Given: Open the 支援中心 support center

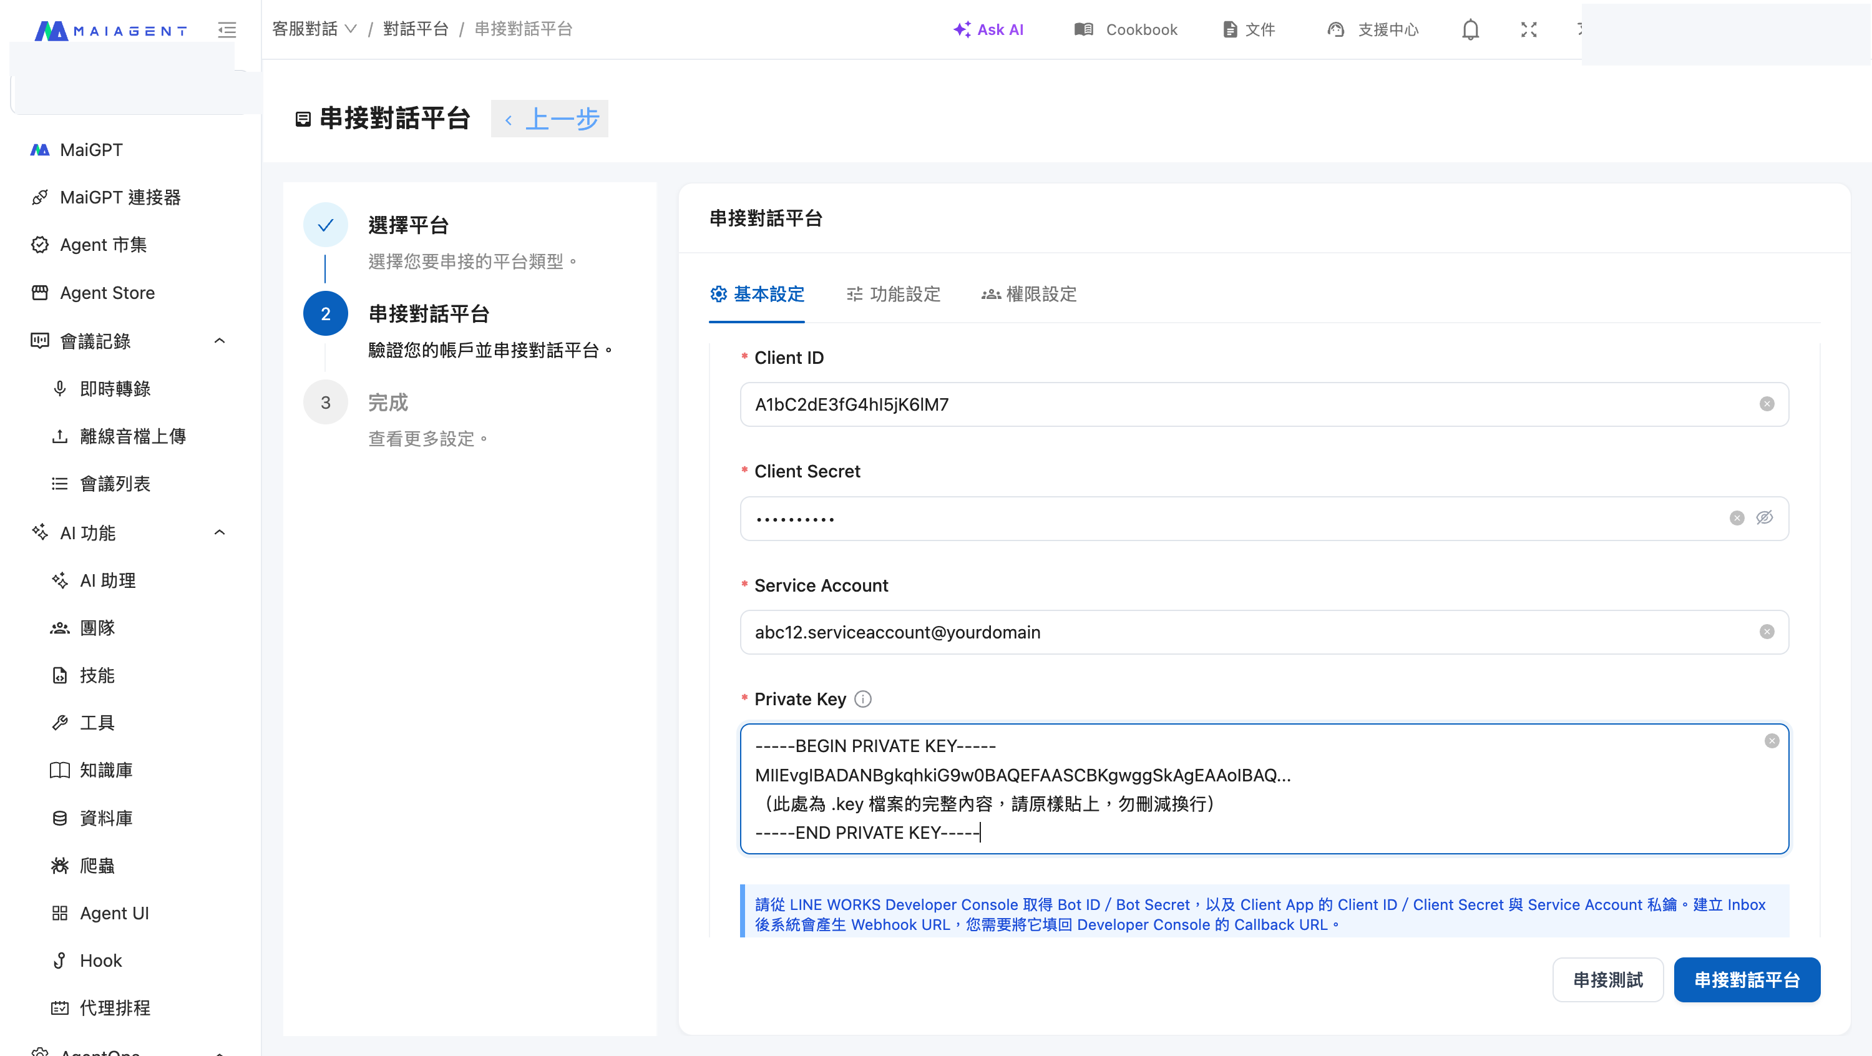Looking at the screenshot, I should point(1373,30).
